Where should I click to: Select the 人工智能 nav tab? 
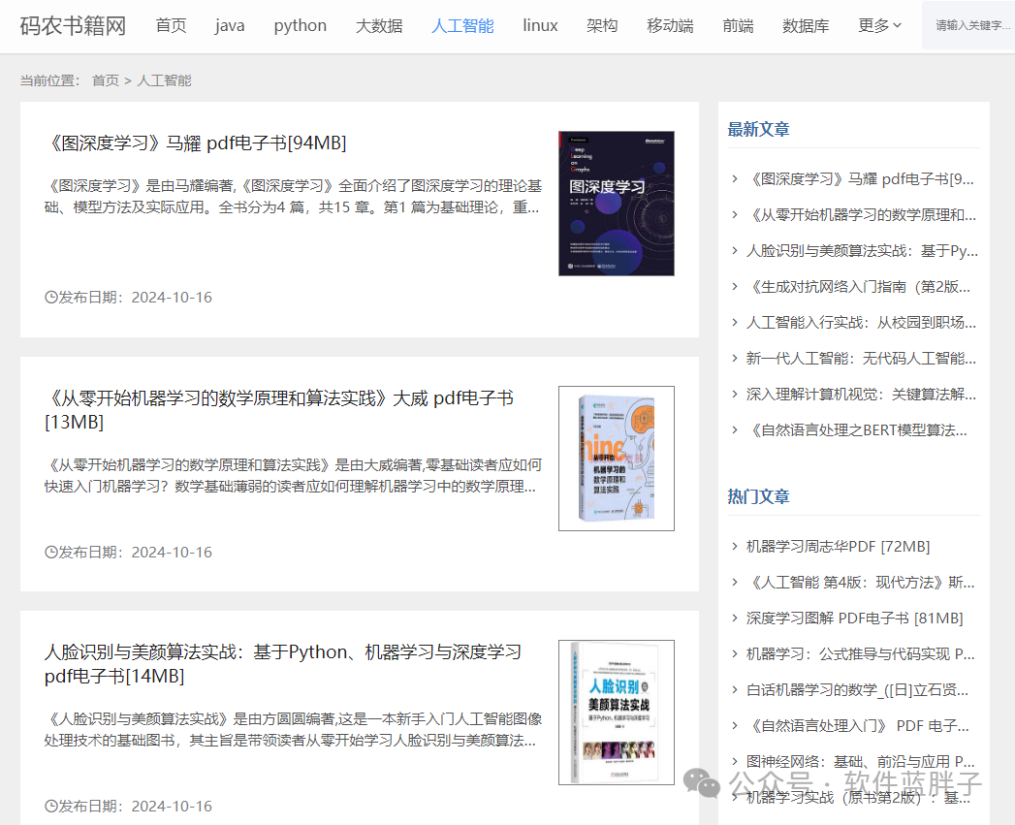pos(462,26)
